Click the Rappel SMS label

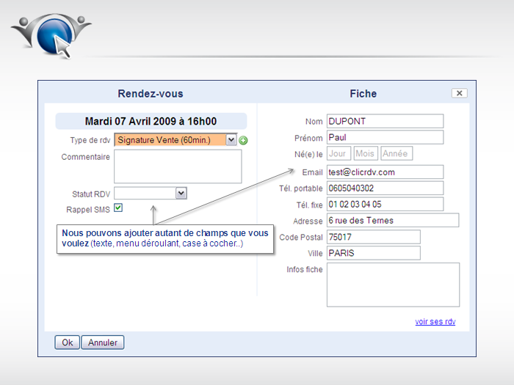click(88, 210)
